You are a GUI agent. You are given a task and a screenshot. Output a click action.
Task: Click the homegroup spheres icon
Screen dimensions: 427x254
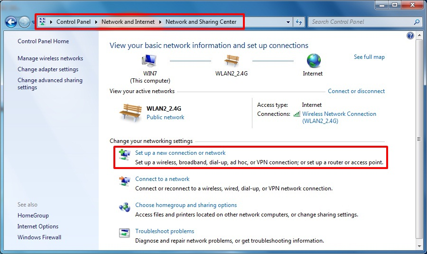124,207
